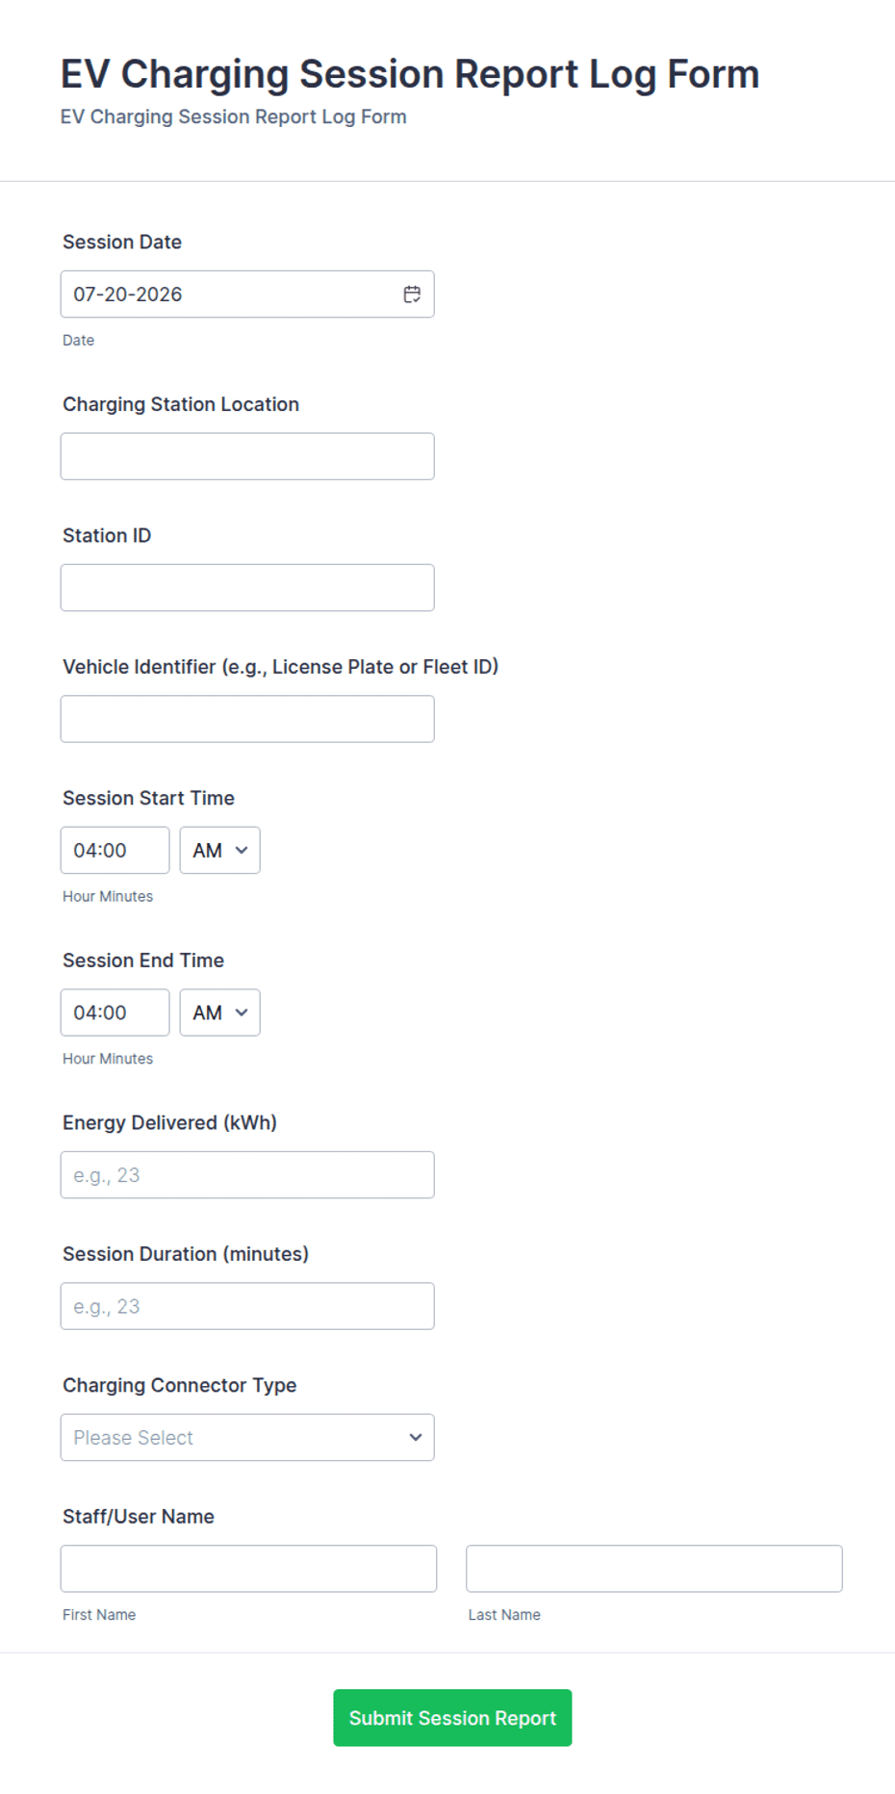Viewport: 895px width, 1794px height.
Task: Click the chevron arrow in Charging Connector Type
Action: coord(416,1438)
